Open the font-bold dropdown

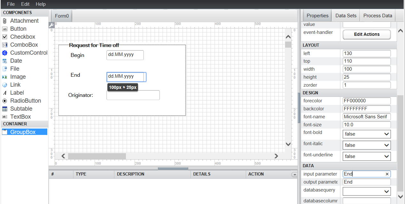(366, 134)
